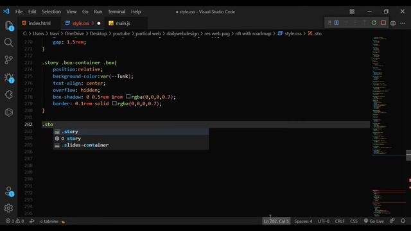Screen dimensions: 411x231
Task: Open the Run and Debug view
Action: pos(9,78)
